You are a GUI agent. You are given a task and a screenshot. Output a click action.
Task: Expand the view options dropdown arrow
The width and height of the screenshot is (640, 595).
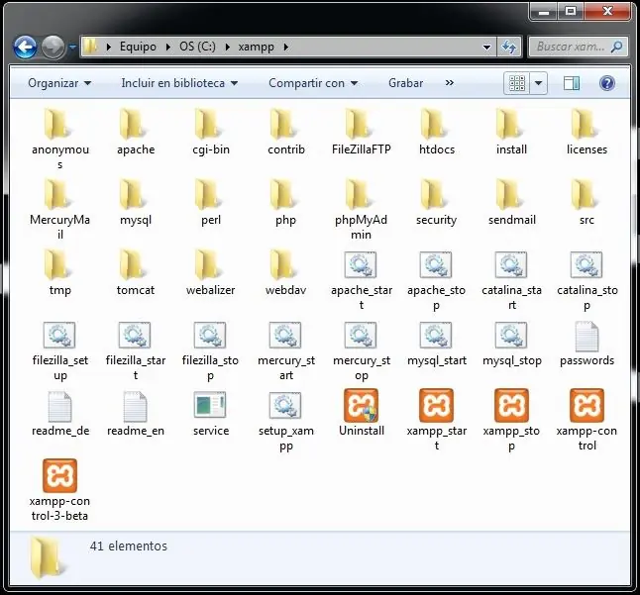coord(538,83)
